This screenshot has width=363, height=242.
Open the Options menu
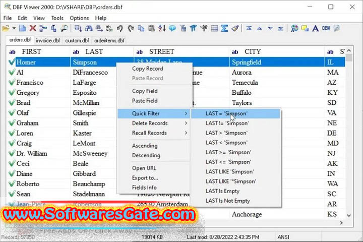[79, 18]
